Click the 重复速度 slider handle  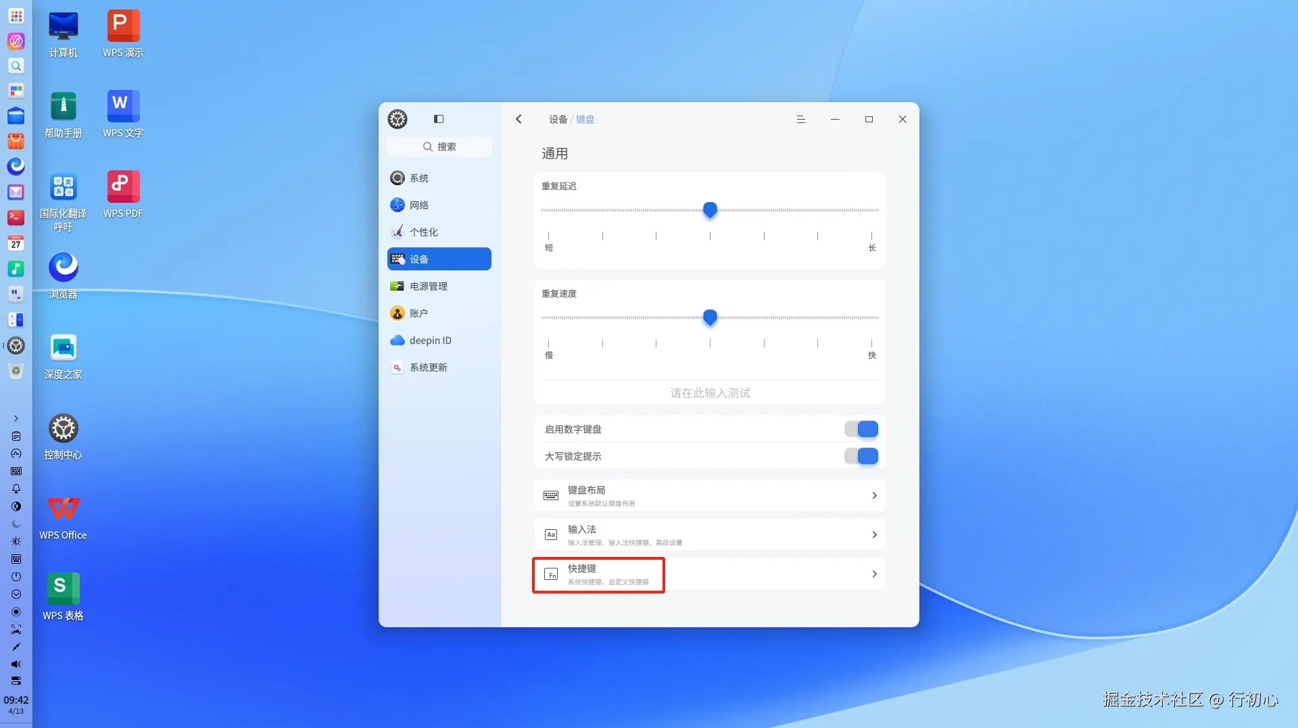coord(710,318)
